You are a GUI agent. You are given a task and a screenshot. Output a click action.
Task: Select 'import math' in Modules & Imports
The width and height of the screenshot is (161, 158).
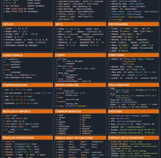[x=10, y=116]
